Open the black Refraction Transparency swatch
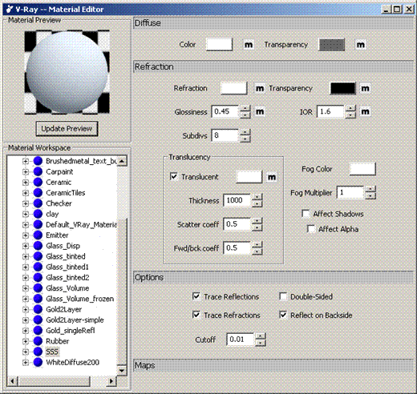417x394 pixels. pyautogui.click(x=343, y=88)
